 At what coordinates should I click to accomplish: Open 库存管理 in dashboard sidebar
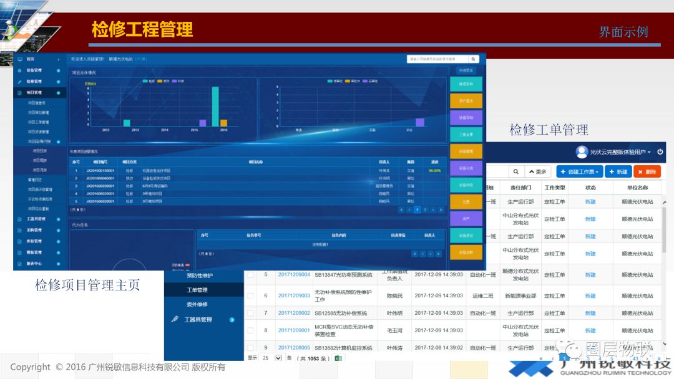point(34,242)
